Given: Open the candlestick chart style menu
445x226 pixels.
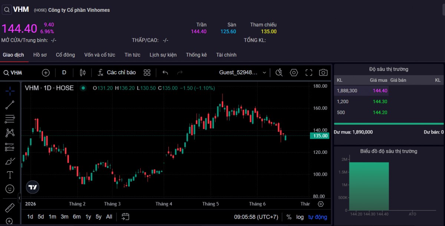Looking at the screenshot, I should (83, 73).
